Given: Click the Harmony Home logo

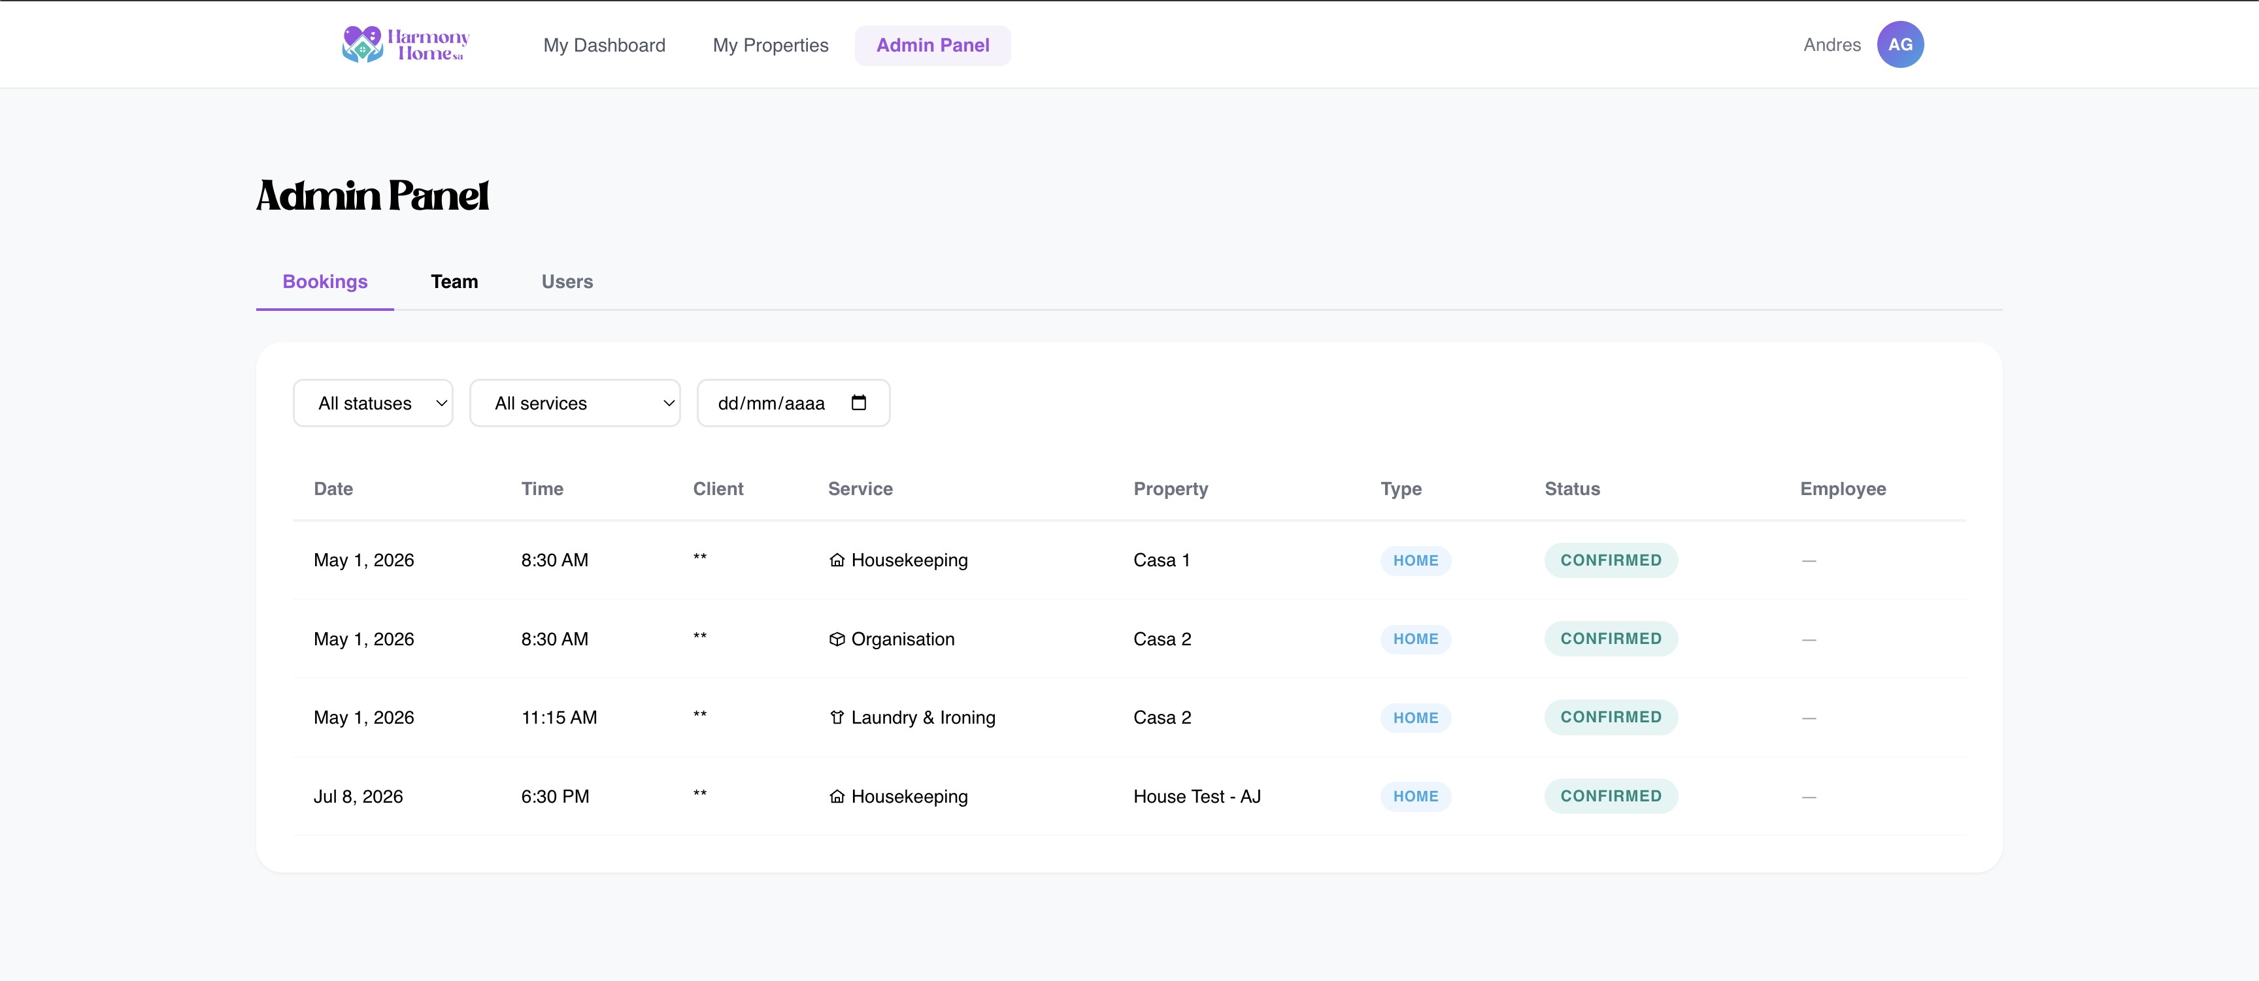Looking at the screenshot, I should (x=406, y=44).
